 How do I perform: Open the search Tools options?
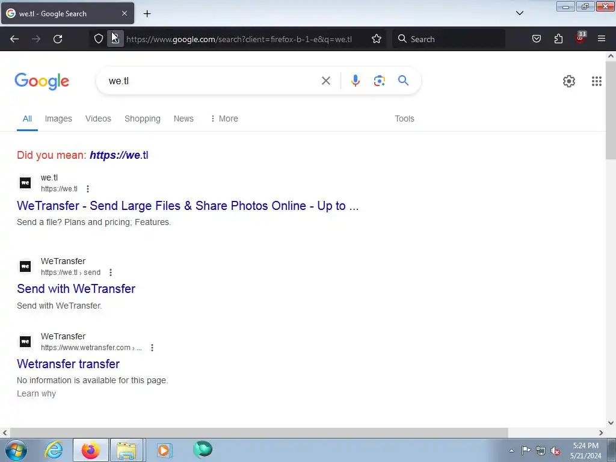[404, 119]
